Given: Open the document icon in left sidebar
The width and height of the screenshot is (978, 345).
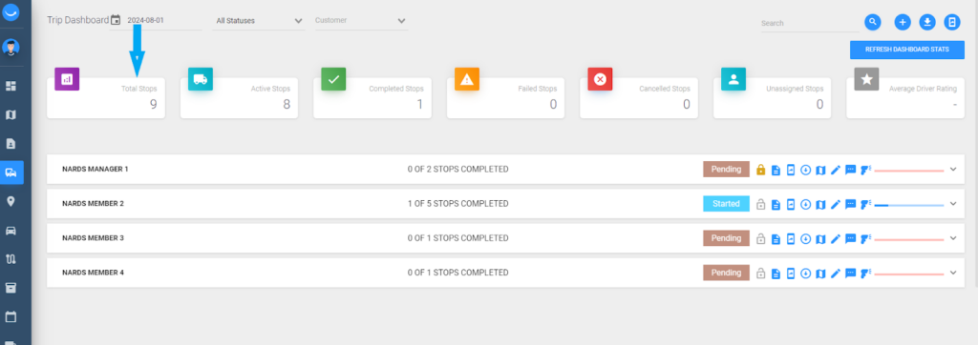Looking at the screenshot, I should pos(11,143).
